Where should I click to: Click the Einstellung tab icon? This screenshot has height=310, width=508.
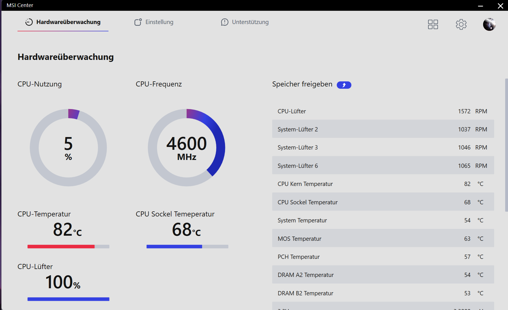click(x=138, y=22)
